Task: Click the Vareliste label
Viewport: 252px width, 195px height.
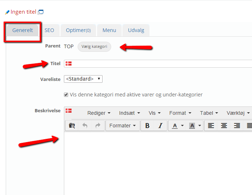Action: tap(50, 79)
